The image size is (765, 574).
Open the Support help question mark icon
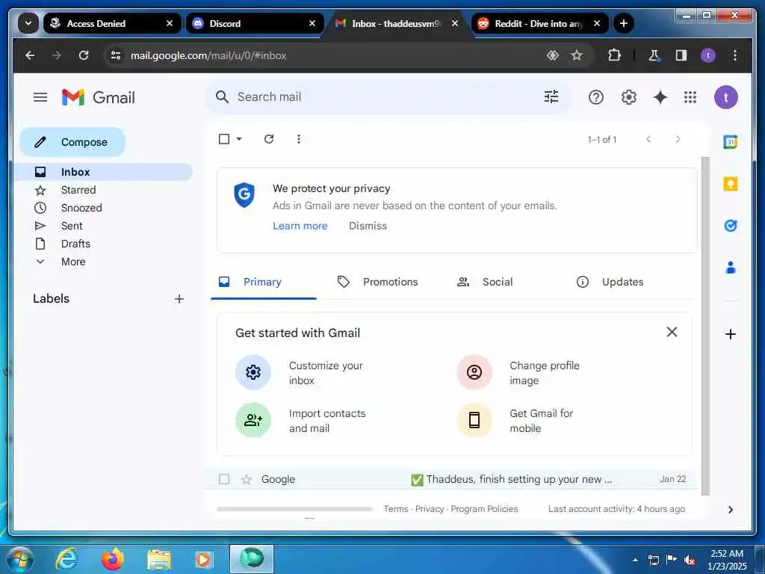(595, 97)
